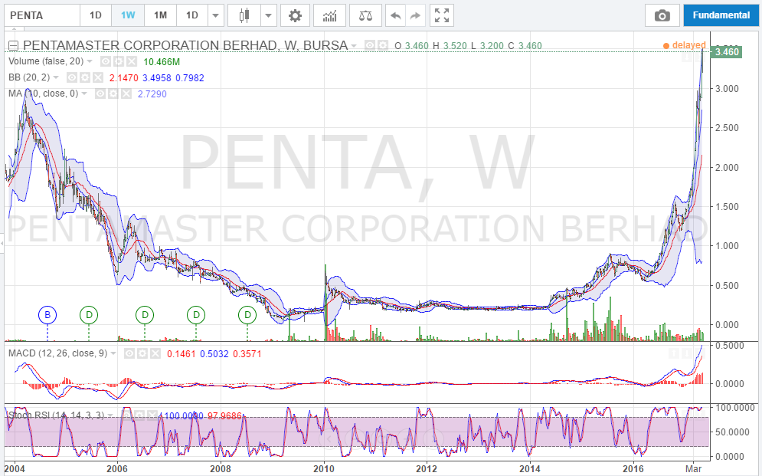
Task: Click the undo arrow icon
Action: [x=396, y=15]
